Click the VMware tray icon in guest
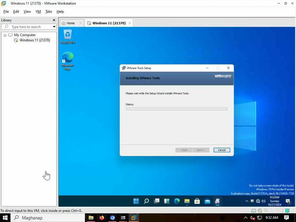296x222 pixels. click(252, 201)
